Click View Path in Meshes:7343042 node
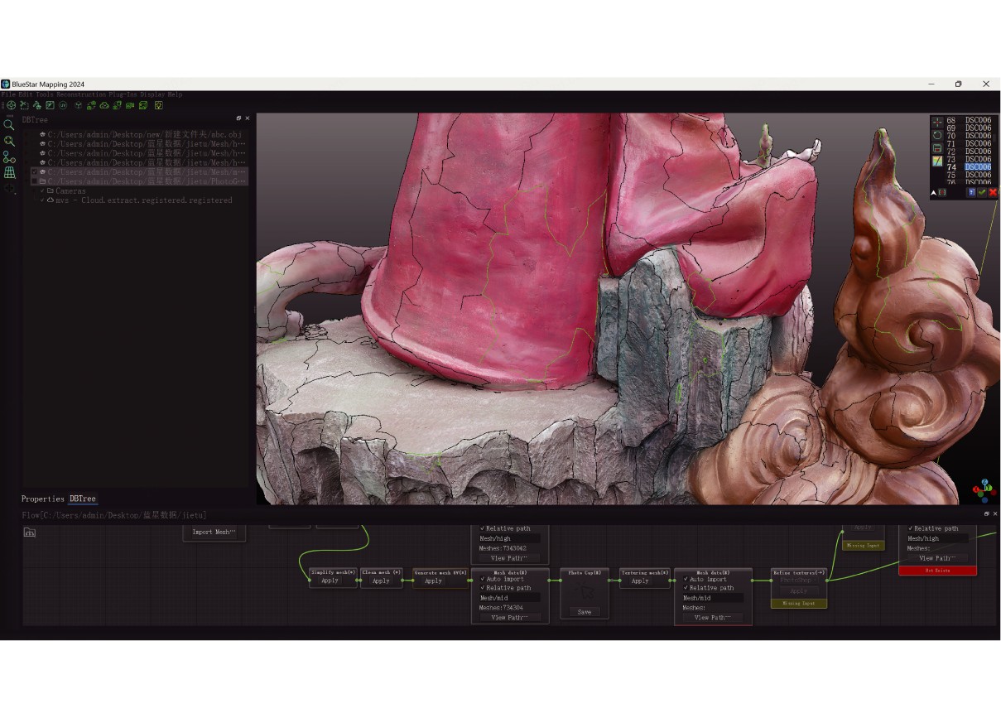Viewport: 1001px width, 718px height. pos(509,558)
